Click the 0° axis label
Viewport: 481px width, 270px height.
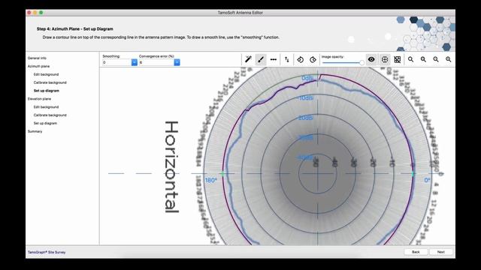(427, 180)
